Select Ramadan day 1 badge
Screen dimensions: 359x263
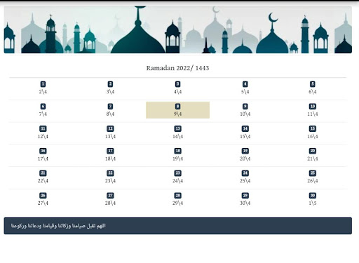[43, 84]
